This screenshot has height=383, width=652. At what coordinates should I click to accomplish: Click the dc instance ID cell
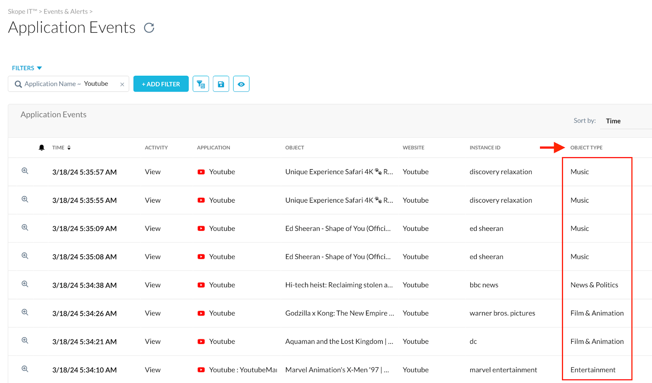coord(473,341)
